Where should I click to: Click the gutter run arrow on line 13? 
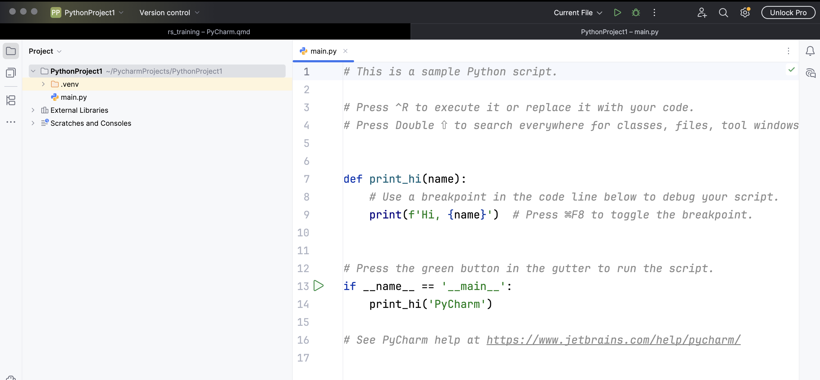[x=318, y=286]
